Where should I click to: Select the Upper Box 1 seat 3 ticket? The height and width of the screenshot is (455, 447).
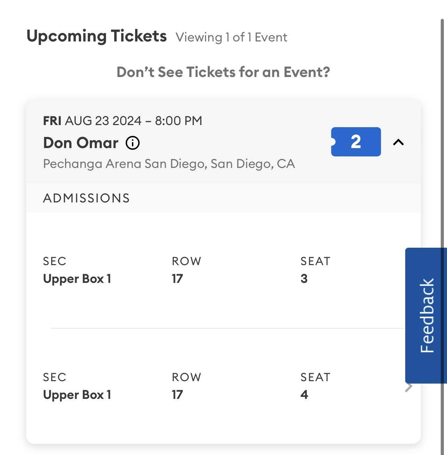[223, 270]
